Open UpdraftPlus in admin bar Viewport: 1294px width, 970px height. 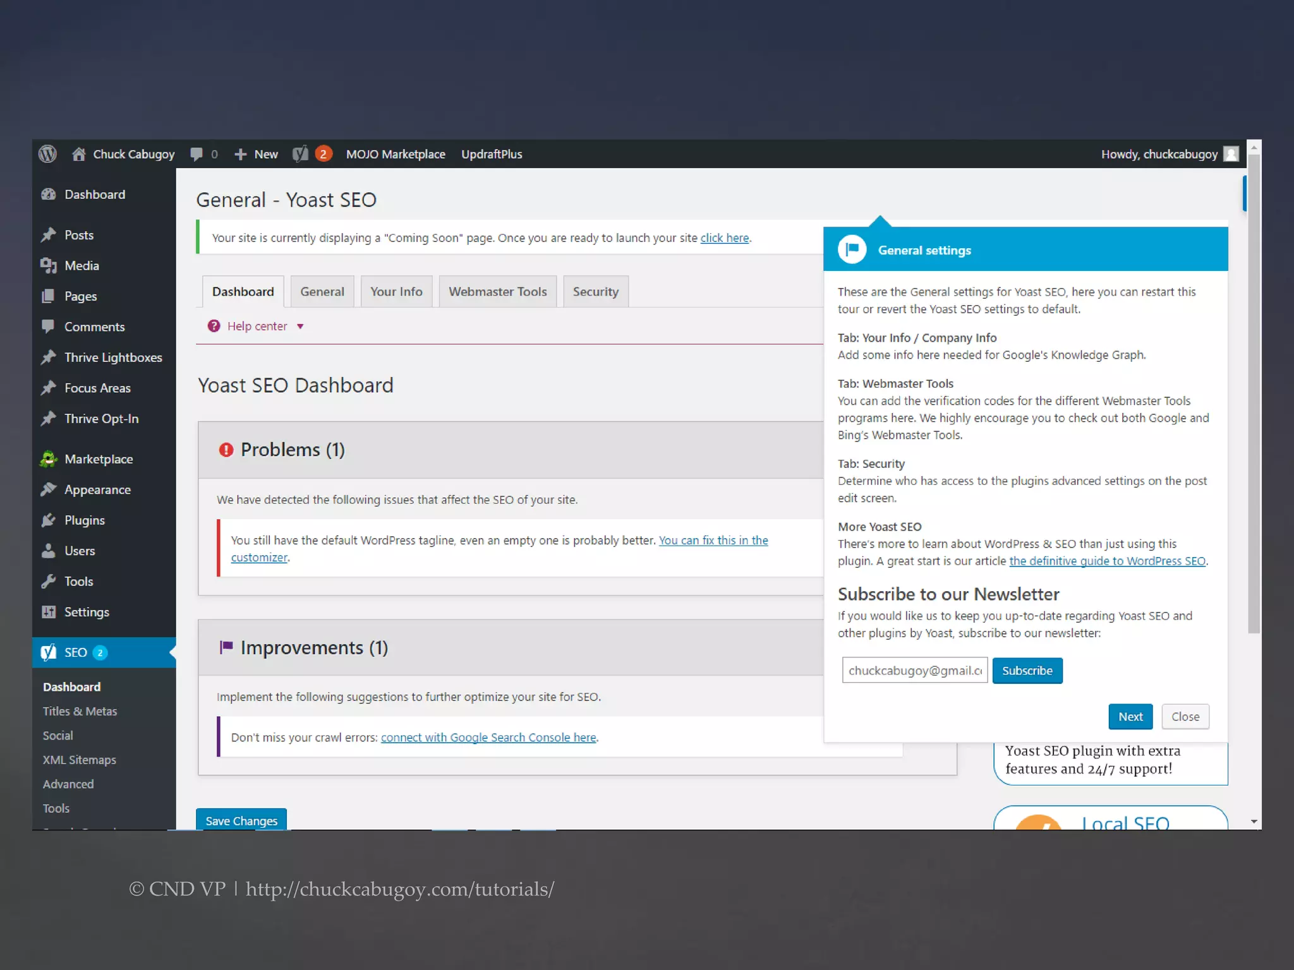tap(492, 154)
